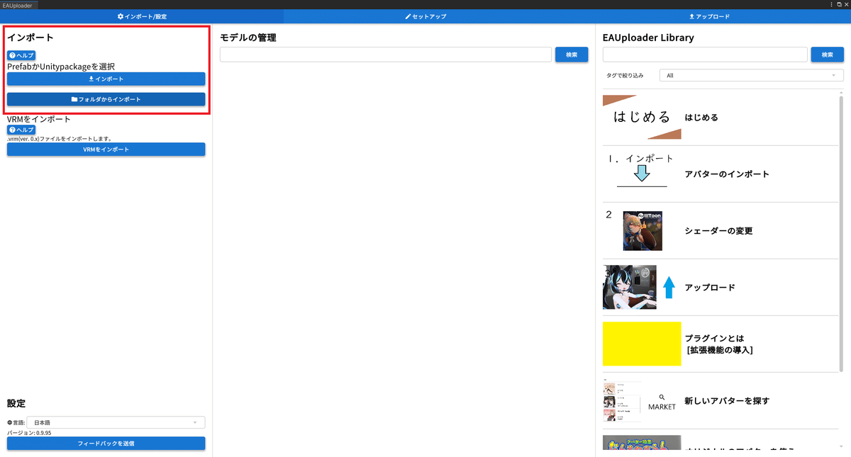Switch to the セットアップ tab
The width and height of the screenshot is (851, 457).
(425, 16)
